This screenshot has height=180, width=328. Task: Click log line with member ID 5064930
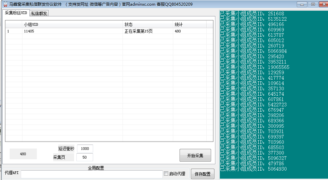253,169
